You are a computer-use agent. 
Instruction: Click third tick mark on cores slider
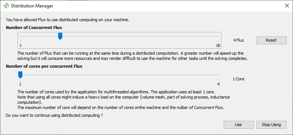(x=152, y=80)
